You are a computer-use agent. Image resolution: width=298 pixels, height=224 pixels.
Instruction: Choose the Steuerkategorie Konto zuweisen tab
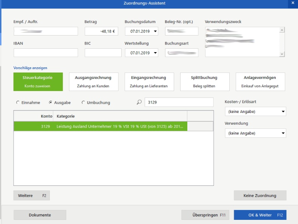click(38, 82)
